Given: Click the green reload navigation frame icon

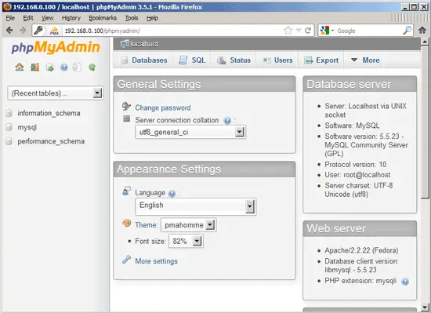Looking at the screenshot, I should (92, 67).
